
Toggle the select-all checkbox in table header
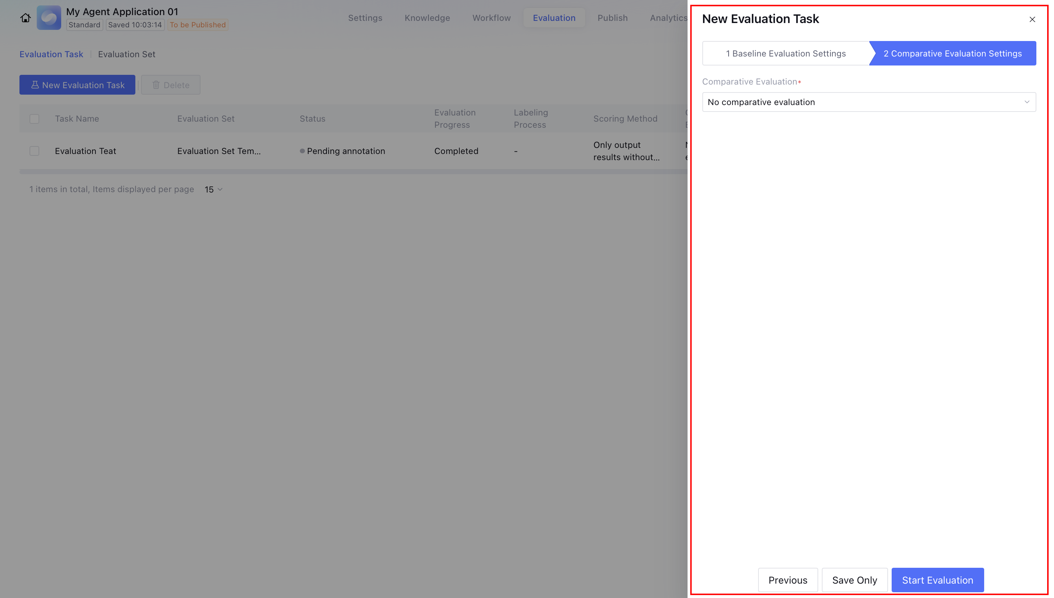click(35, 119)
